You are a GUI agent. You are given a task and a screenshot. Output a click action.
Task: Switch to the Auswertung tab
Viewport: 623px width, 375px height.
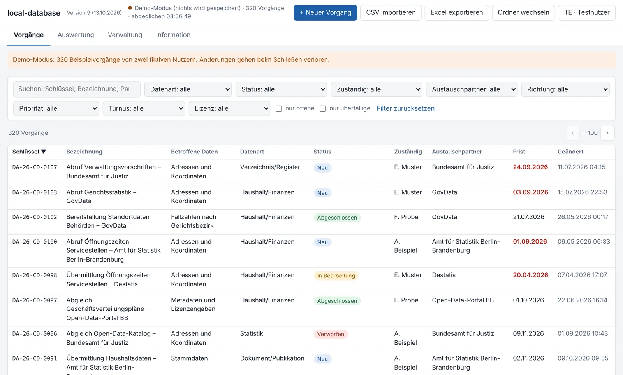pyautogui.click(x=76, y=35)
